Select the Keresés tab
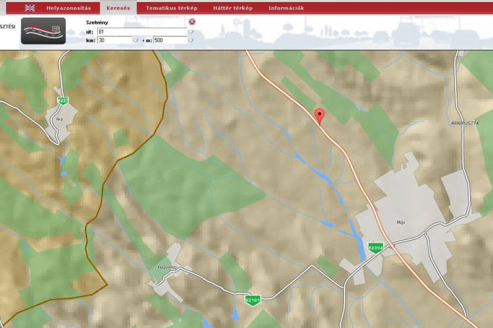The image size is (493, 328). [118, 8]
